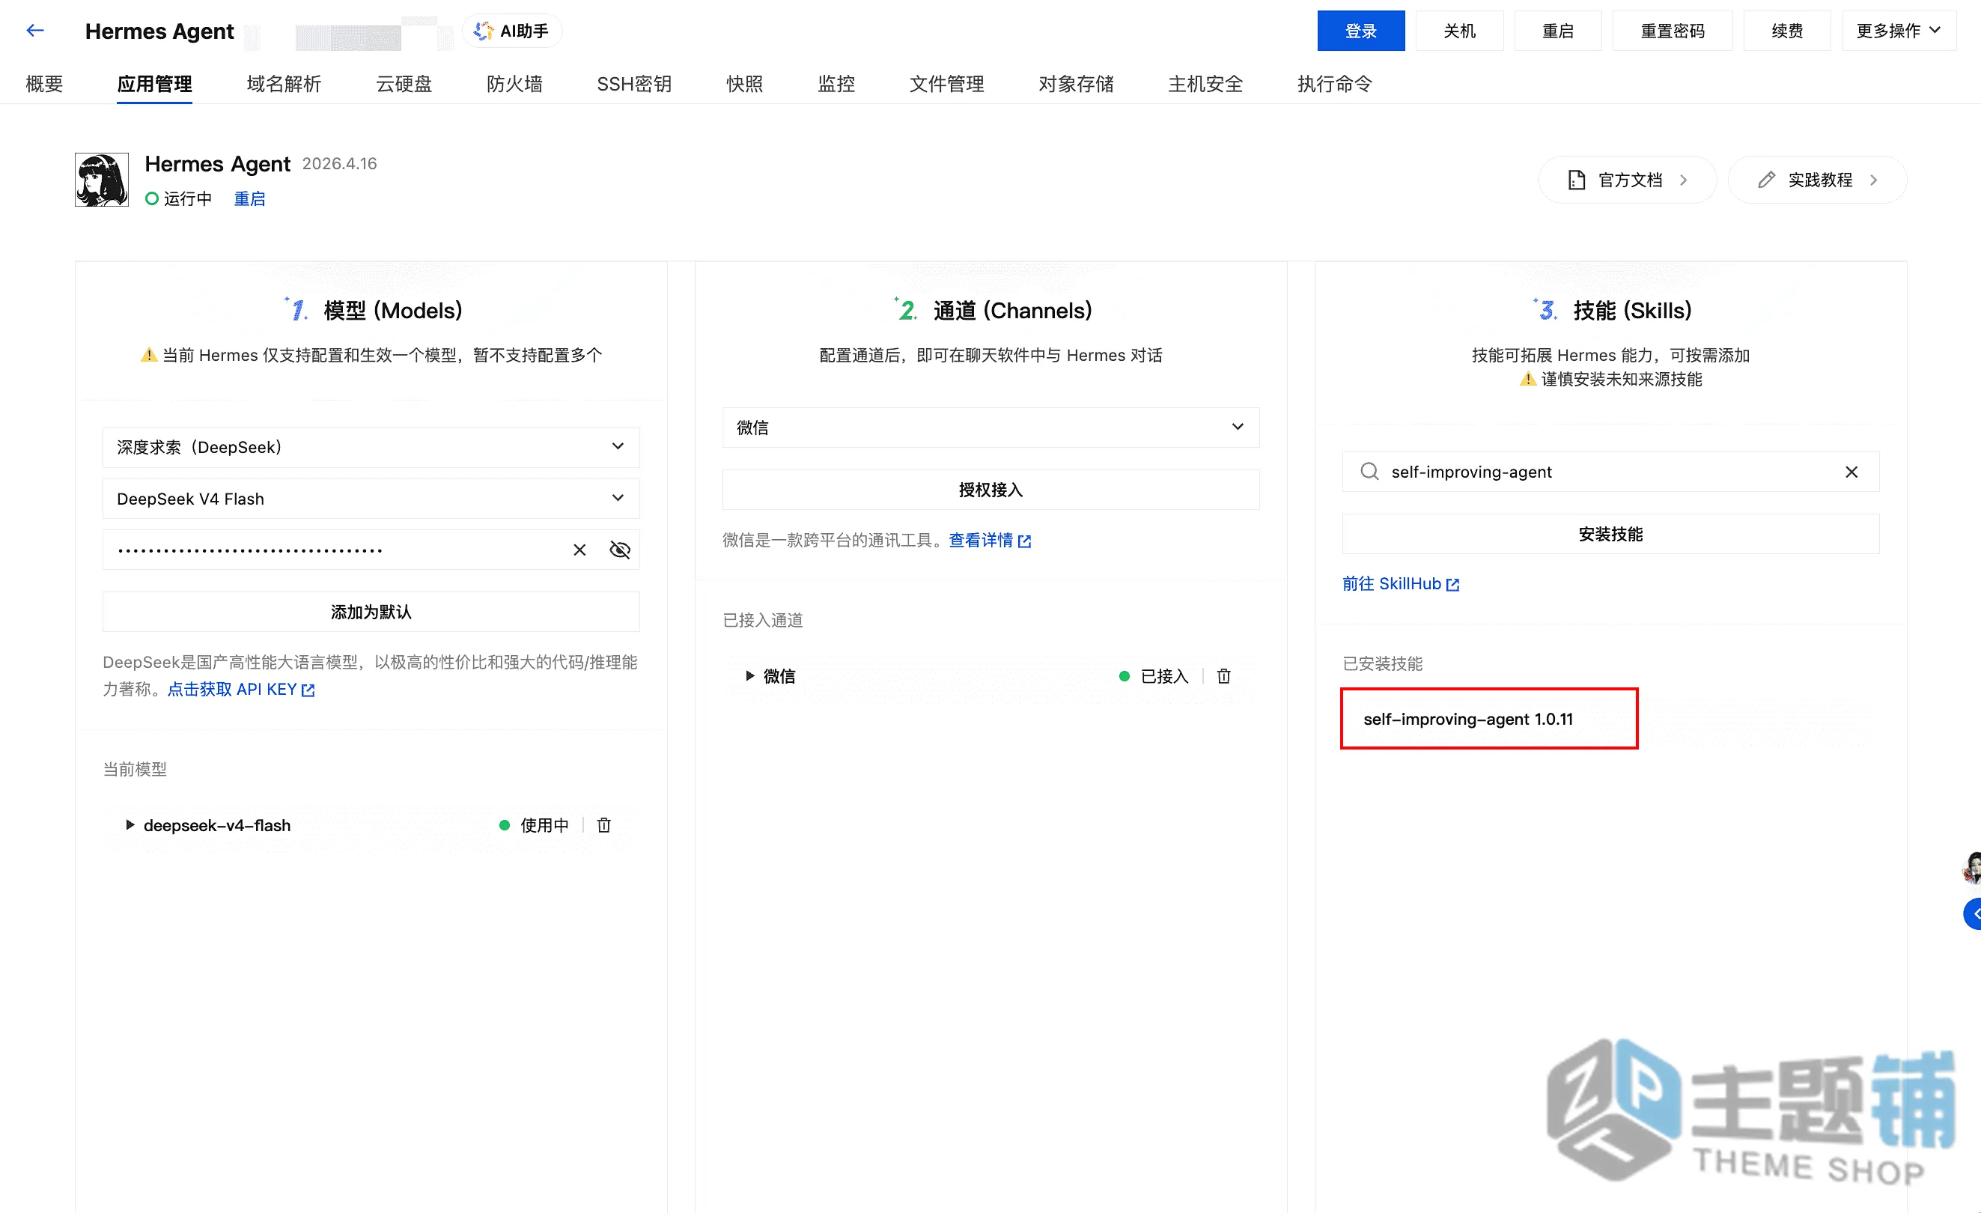
Task: Open the 主机安全 tab
Action: [x=1205, y=84]
